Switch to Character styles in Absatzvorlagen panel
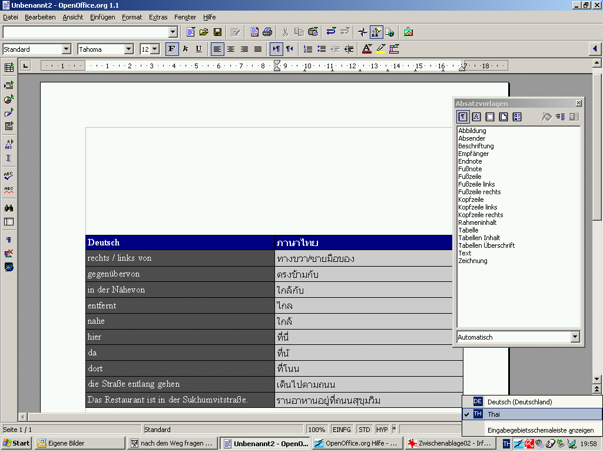Image resolution: width=603 pixels, height=452 pixels. pos(476,117)
